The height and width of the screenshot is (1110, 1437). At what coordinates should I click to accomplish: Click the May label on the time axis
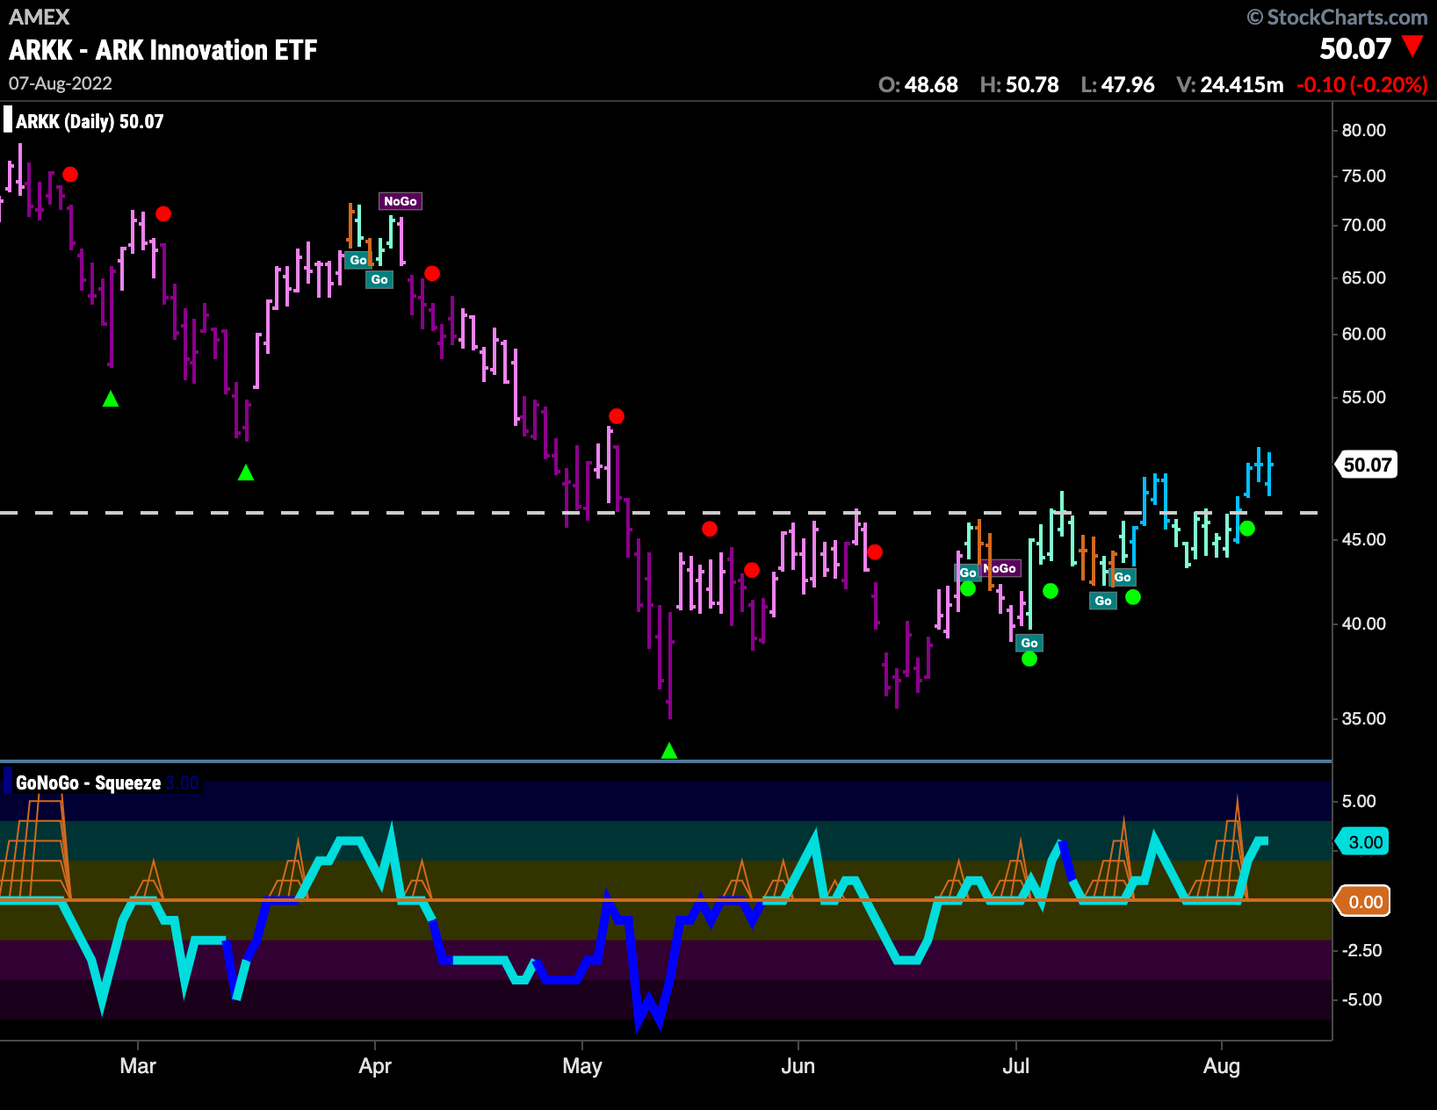click(x=582, y=1066)
